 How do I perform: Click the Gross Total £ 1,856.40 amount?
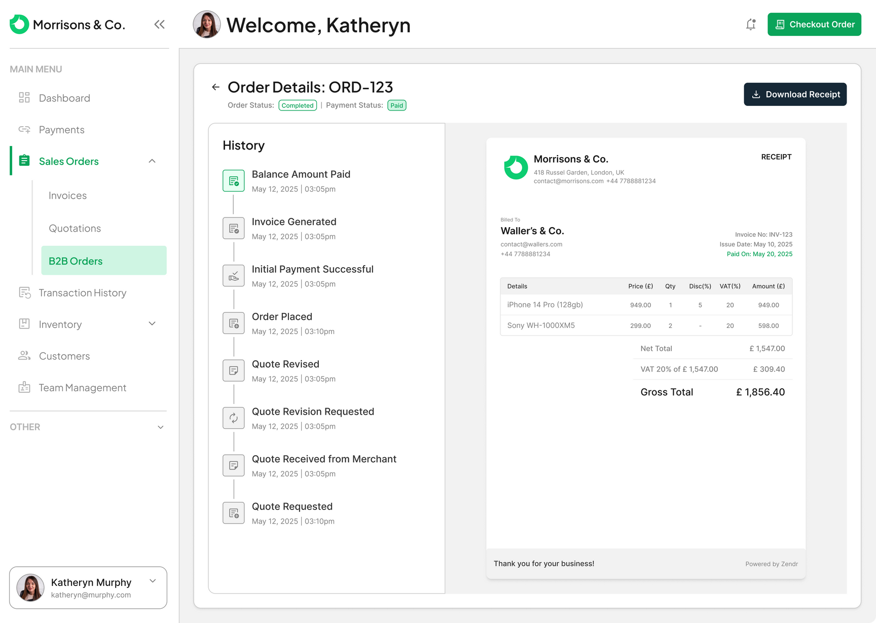760,392
